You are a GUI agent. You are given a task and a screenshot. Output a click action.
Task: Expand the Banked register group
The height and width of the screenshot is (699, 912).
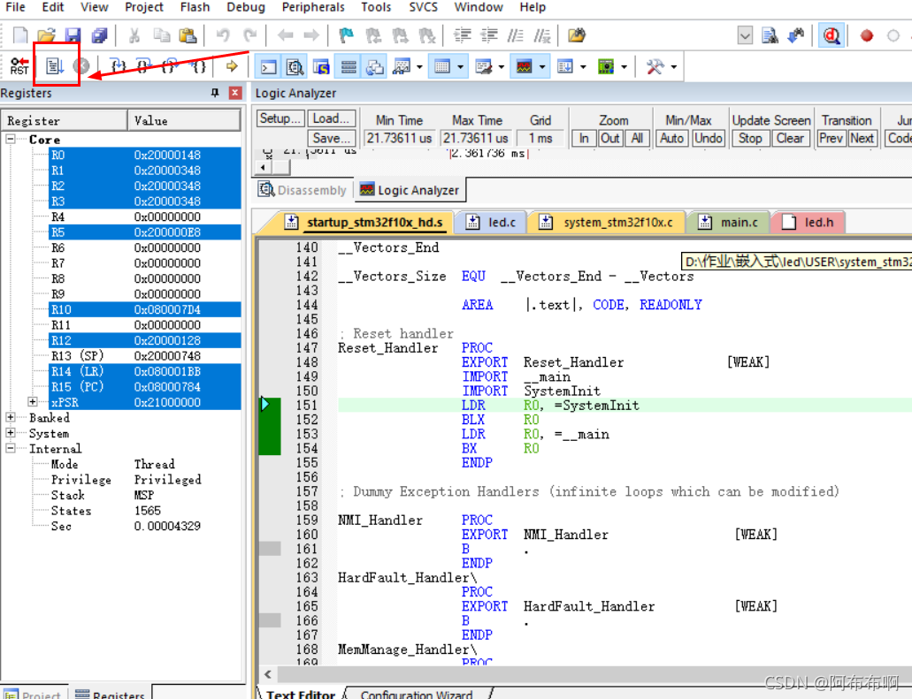click(11, 417)
